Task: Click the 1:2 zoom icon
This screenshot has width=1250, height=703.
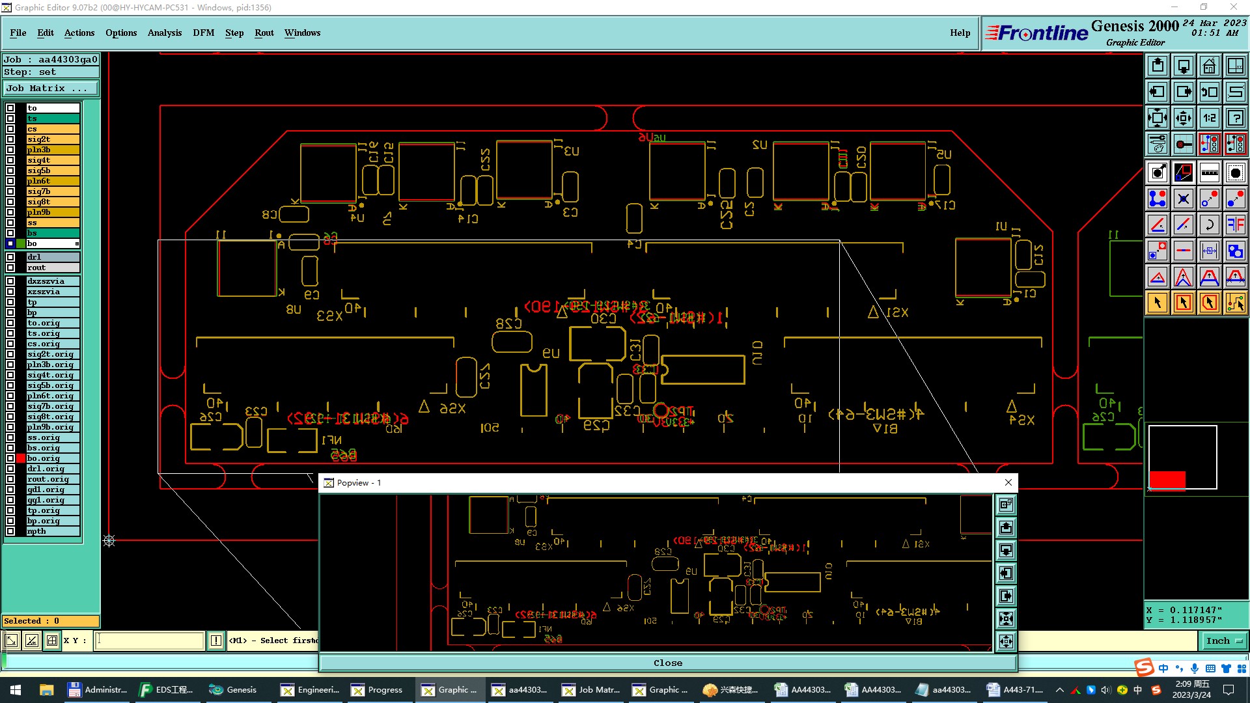Action: coord(1209,118)
